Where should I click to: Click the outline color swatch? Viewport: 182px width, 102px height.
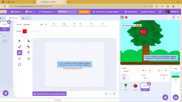click(38, 31)
